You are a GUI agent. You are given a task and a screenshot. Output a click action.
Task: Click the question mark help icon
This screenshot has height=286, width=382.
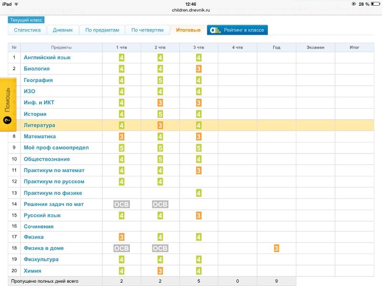(8, 120)
